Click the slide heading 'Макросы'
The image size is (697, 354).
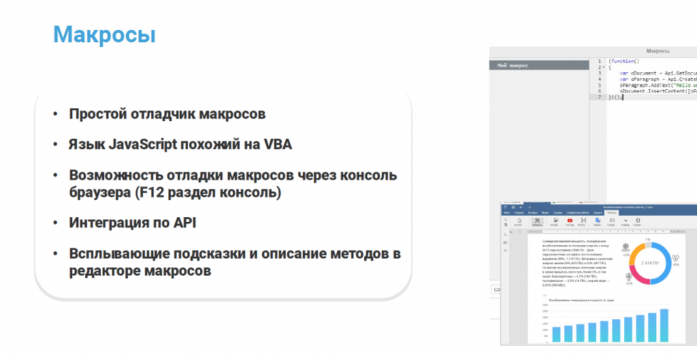pos(104,34)
